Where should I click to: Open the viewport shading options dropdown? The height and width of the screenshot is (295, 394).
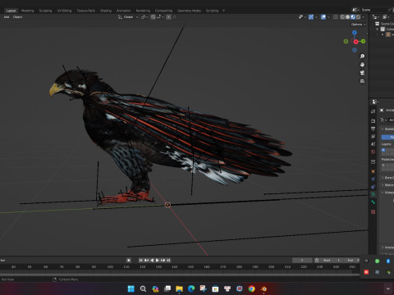(x=364, y=17)
